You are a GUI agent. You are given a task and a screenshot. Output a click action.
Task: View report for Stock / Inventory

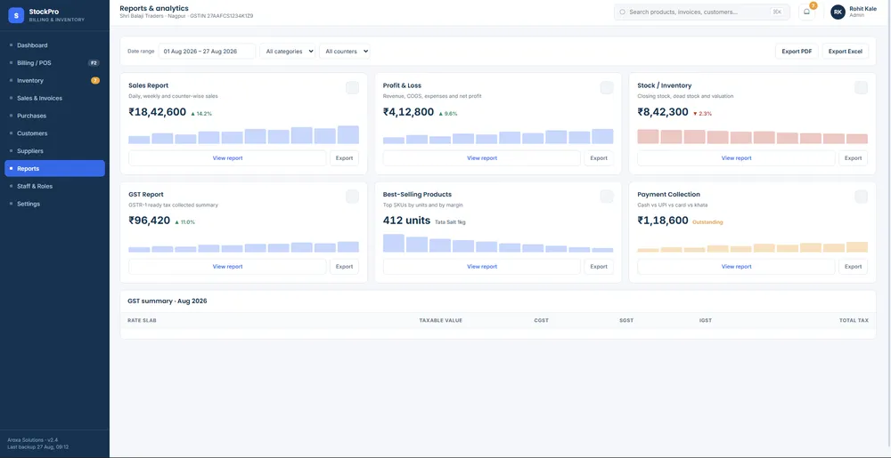[x=737, y=158]
